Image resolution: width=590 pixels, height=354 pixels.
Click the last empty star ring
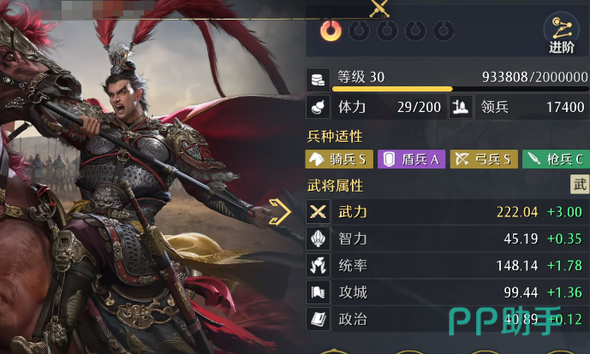click(x=444, y=31)
